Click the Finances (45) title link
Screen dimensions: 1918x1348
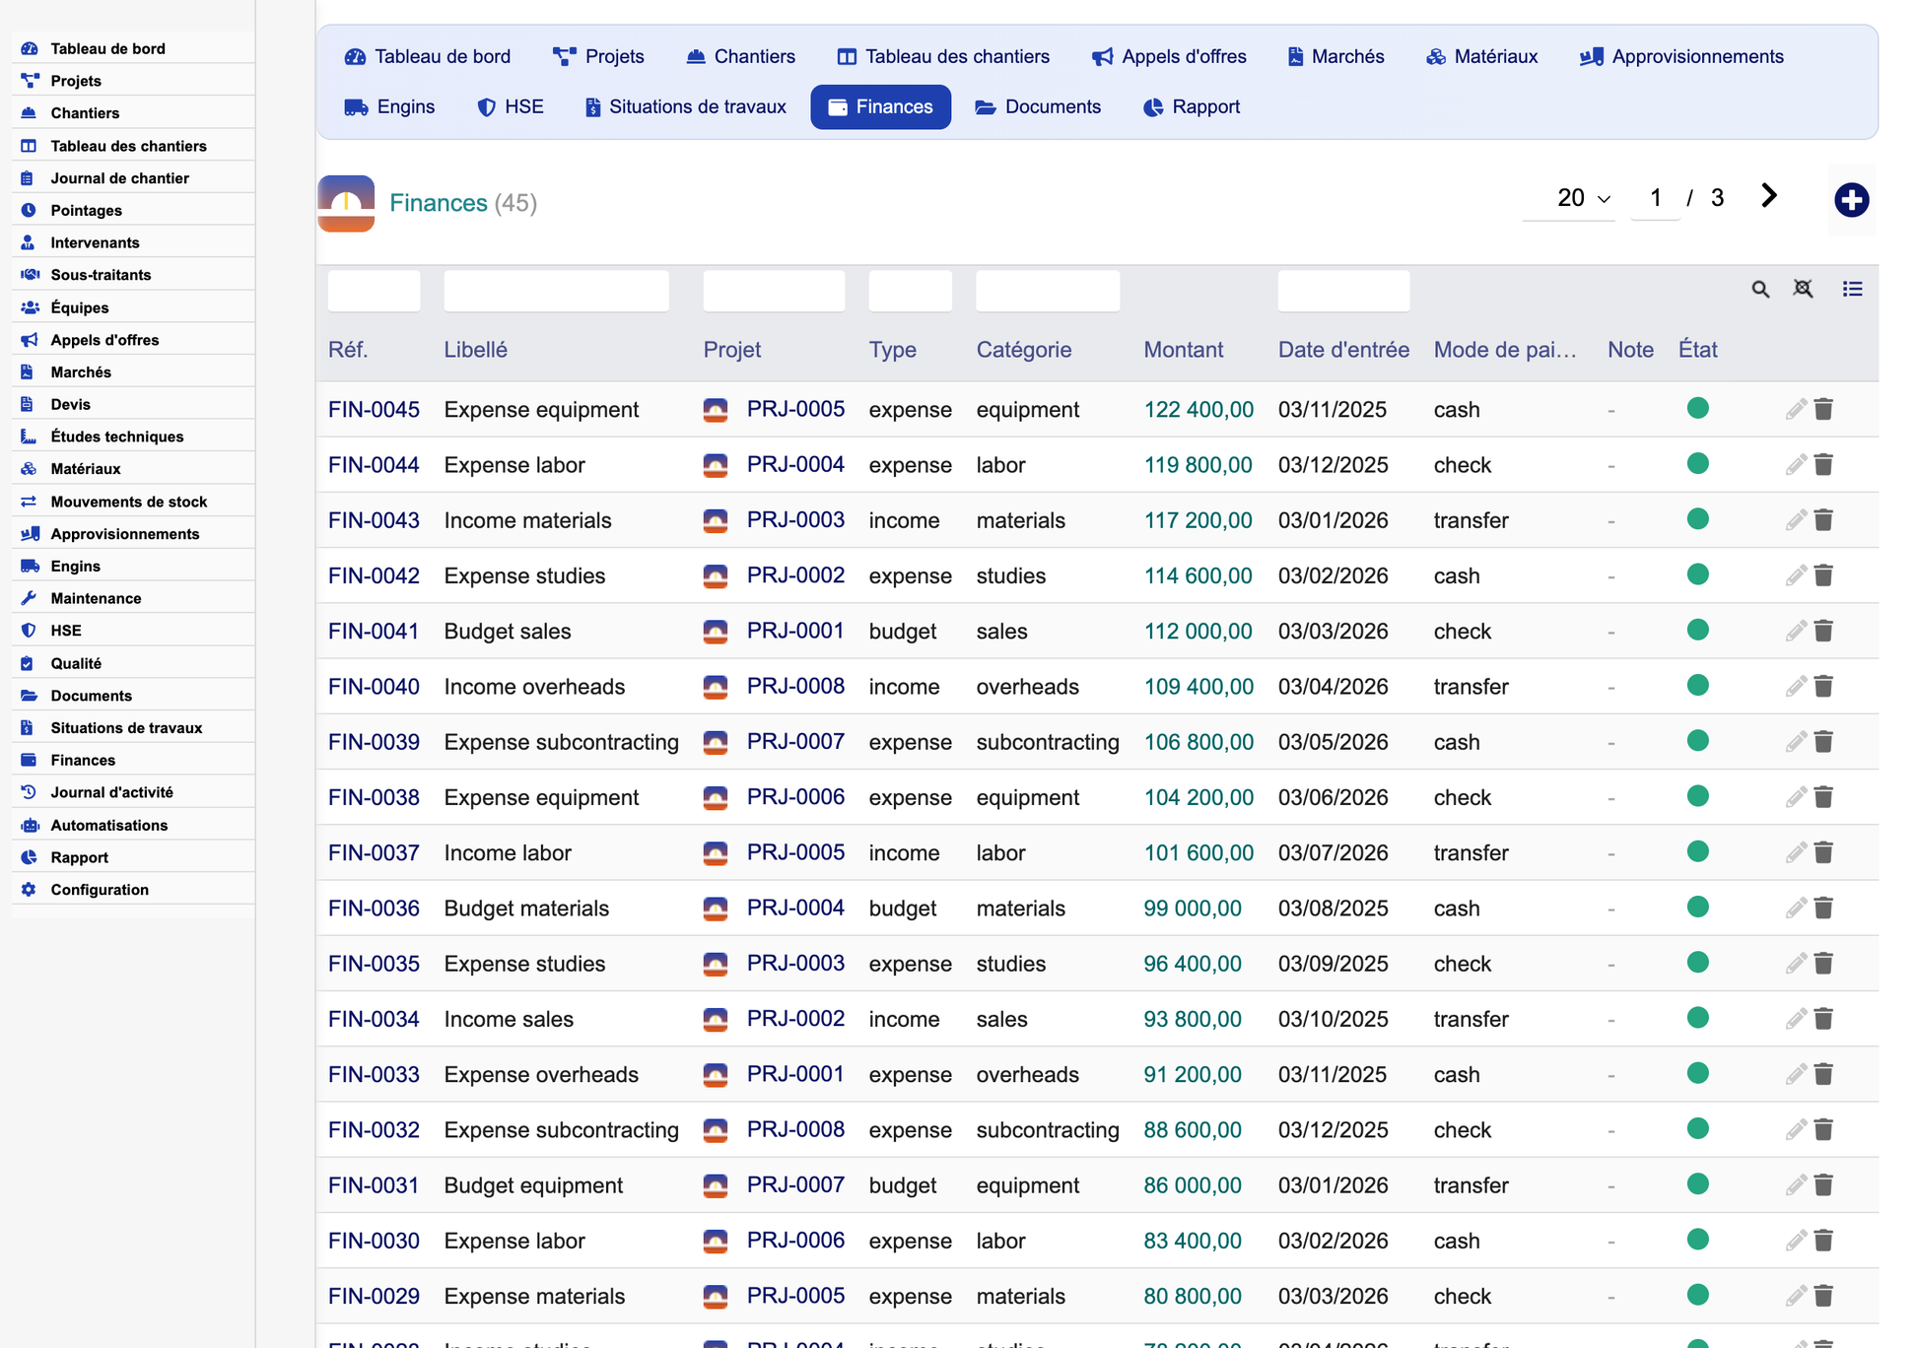pos(463,203)
